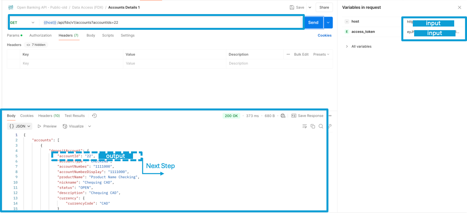Click the "currencyCode": "CAD" line
This screenshot has height=213, width=467.
click(88, 203)
